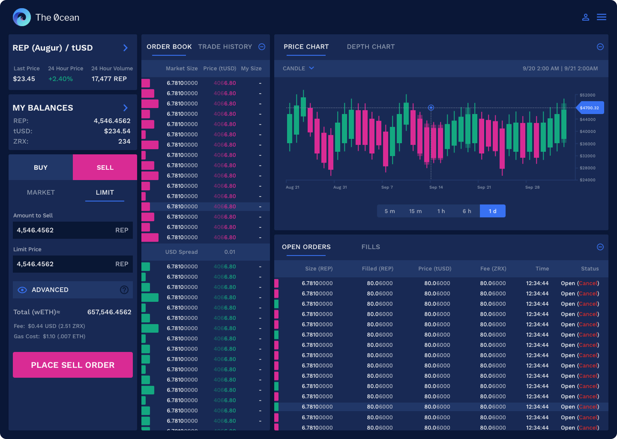Expand the My Balances chevron
The width and height of the screenshot is (617, 439).
point(126,108)
